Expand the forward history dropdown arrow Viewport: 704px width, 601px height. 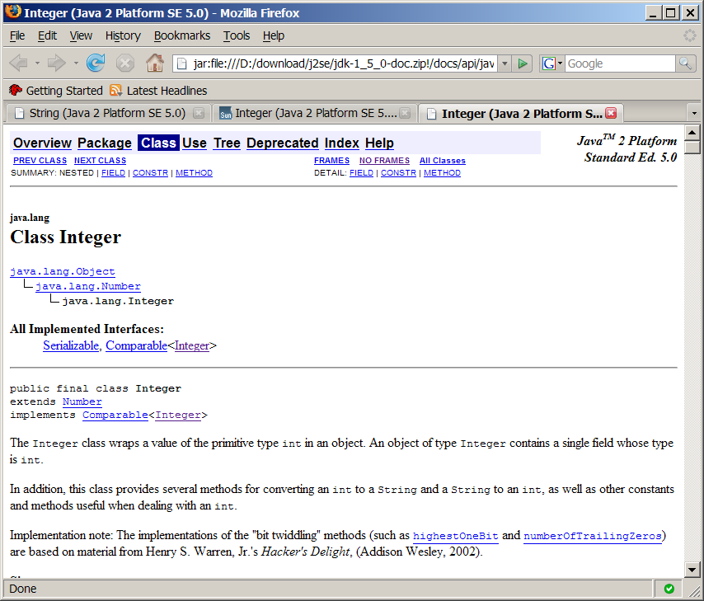pos(76,63)
